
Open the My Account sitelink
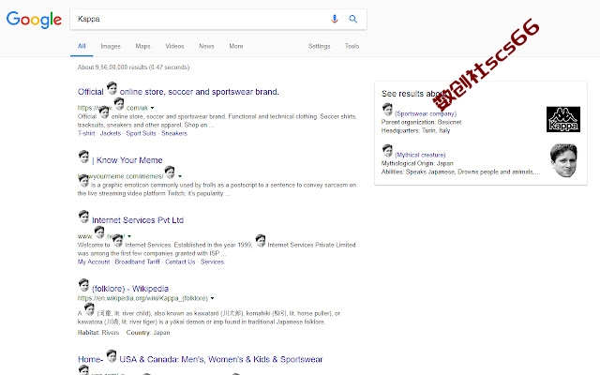94,262
